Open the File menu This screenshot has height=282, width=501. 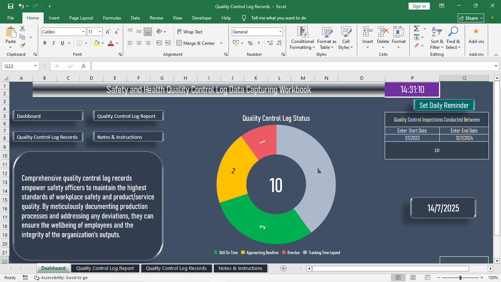tap(11, 18)
